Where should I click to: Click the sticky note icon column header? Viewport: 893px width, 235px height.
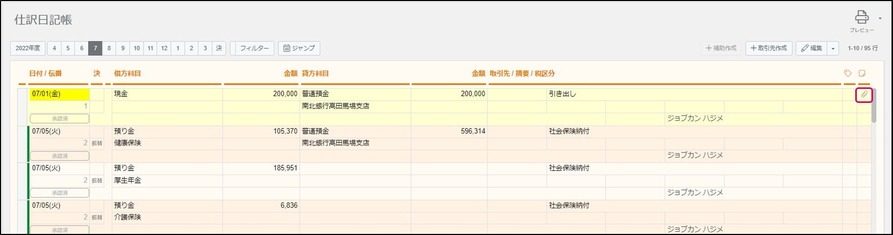(x=862, y=73)
